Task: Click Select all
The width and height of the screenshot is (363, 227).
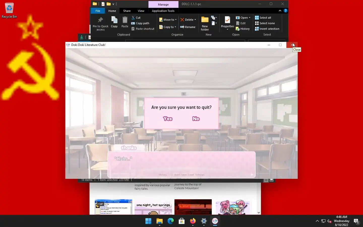Action: pos(263,18)
